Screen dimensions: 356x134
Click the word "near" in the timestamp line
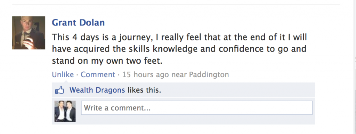[179, 75]
